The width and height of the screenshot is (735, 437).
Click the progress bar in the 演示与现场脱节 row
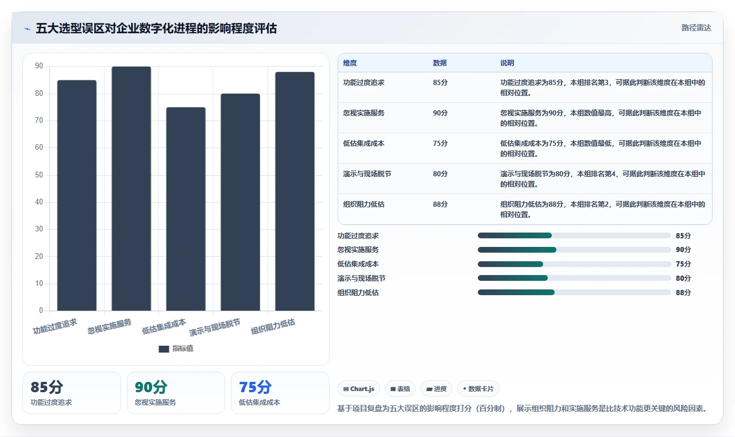point(574,279)
